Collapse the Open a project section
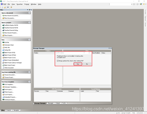The height and width of the screenshot is (114, 147). [x=29, y=23]
